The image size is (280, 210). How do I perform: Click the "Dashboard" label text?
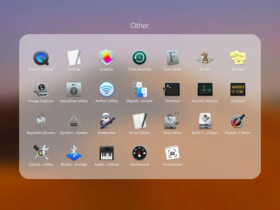click(x=139, y=164)
